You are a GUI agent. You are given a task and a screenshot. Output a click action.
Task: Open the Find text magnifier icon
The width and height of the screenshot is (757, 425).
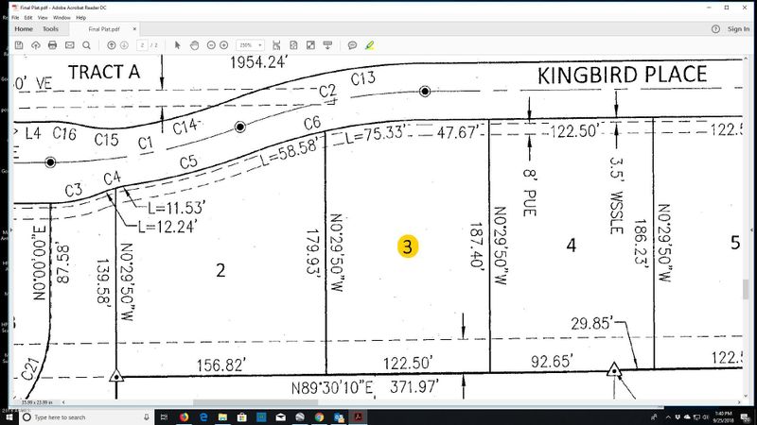click(86, 45)
